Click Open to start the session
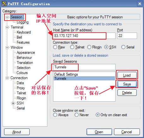Image resolution: width=144 pixels, height=138 pixels. [99, 132]
